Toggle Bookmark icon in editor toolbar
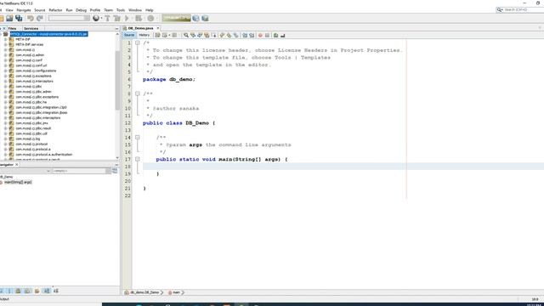 pos(236,35)
